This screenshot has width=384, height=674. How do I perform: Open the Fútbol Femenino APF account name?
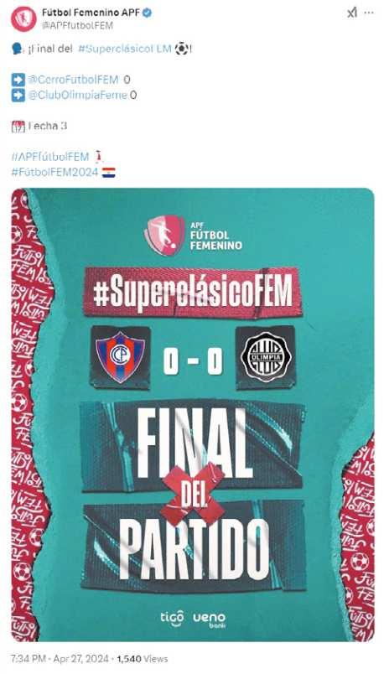pyautogui.click(x=91, y=13)
